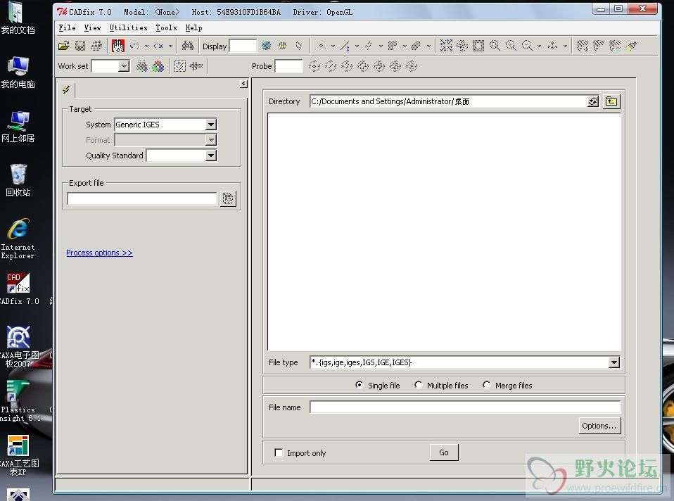Viewport: 674px width, 501px height.
Task: Expand the File type dropdown
Action: [613, 362]
